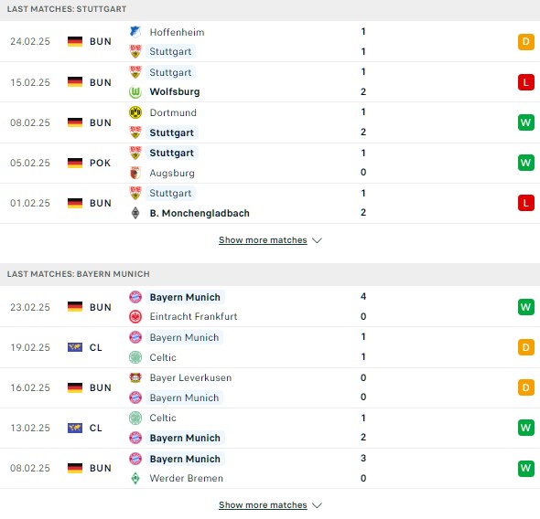Open the Dortmund team name link
The image size is (540, 519).
(173, 112)
